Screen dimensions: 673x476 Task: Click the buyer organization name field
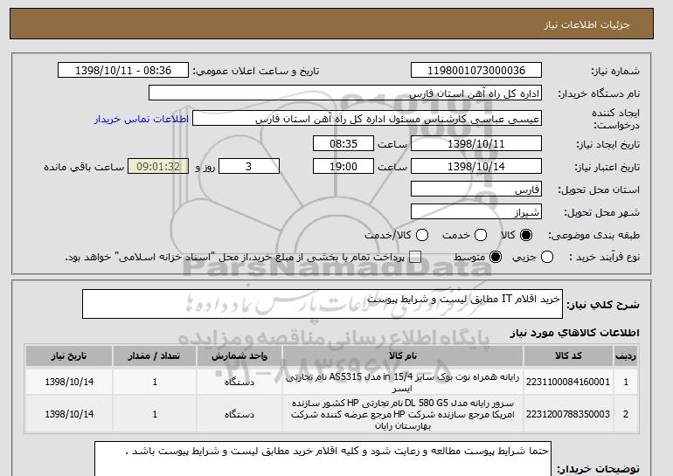(345, 93)
